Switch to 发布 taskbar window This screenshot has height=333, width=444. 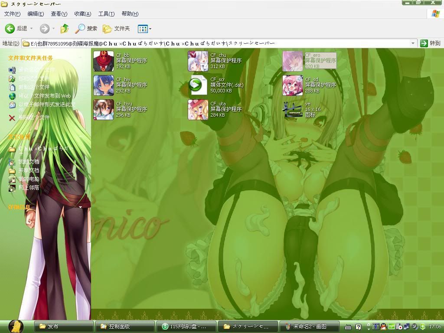click(64, 326)
